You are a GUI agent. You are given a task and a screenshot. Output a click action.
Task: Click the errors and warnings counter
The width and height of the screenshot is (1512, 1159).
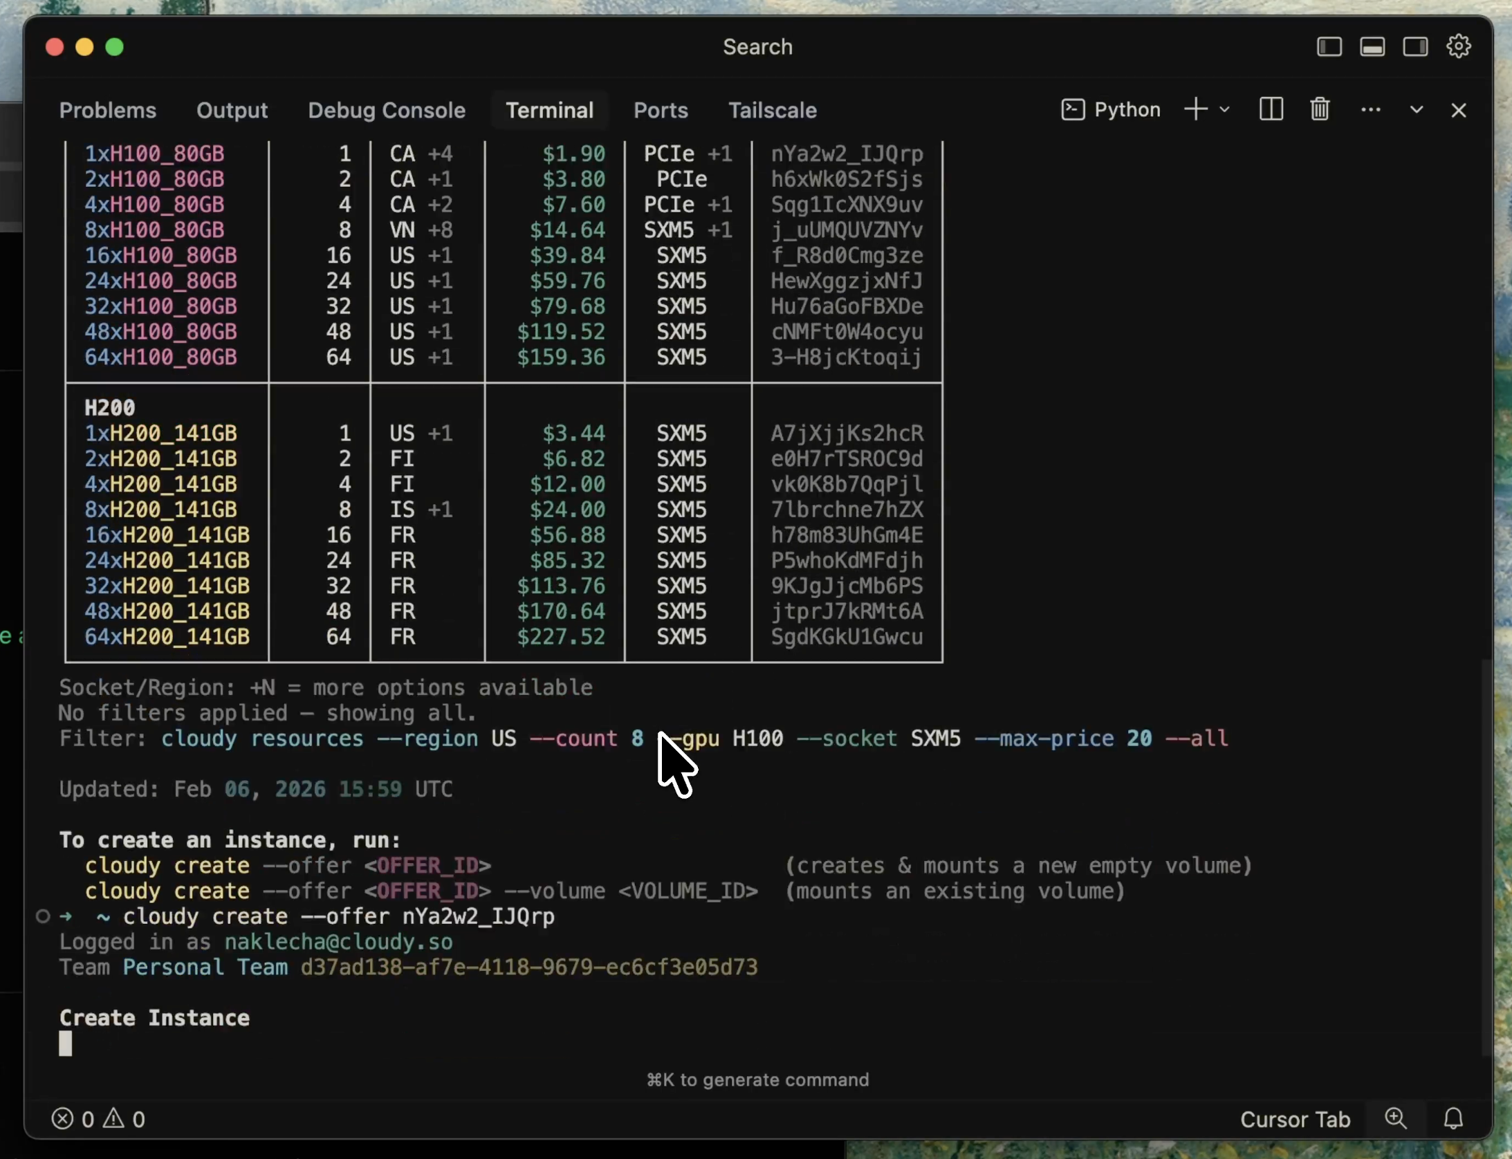point(97,1118)
